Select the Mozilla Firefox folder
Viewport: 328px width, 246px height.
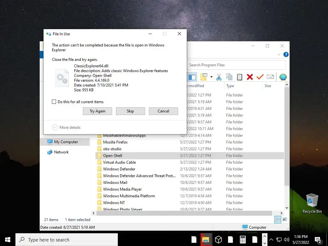tap(115, 142)
